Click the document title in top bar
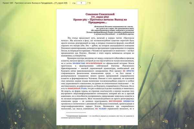The height and width of the screenshot is (129, 194). [x=35, y=3]
